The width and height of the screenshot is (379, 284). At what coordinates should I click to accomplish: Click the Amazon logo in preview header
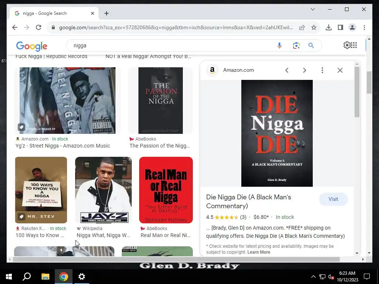click(x=212, y=70)
